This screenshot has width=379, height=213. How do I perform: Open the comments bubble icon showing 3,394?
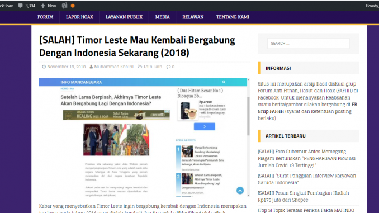pos(20,6)
